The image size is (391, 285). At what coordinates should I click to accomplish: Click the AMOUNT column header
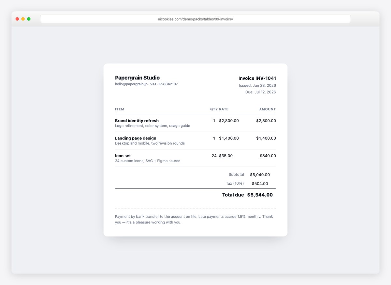click(x=268, y=109)
